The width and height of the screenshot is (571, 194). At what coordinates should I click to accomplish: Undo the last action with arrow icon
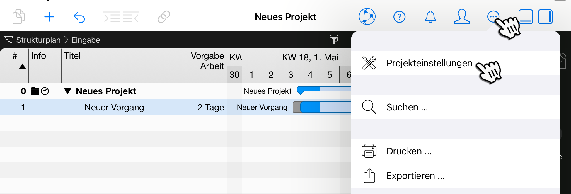[x=79, y=17]
